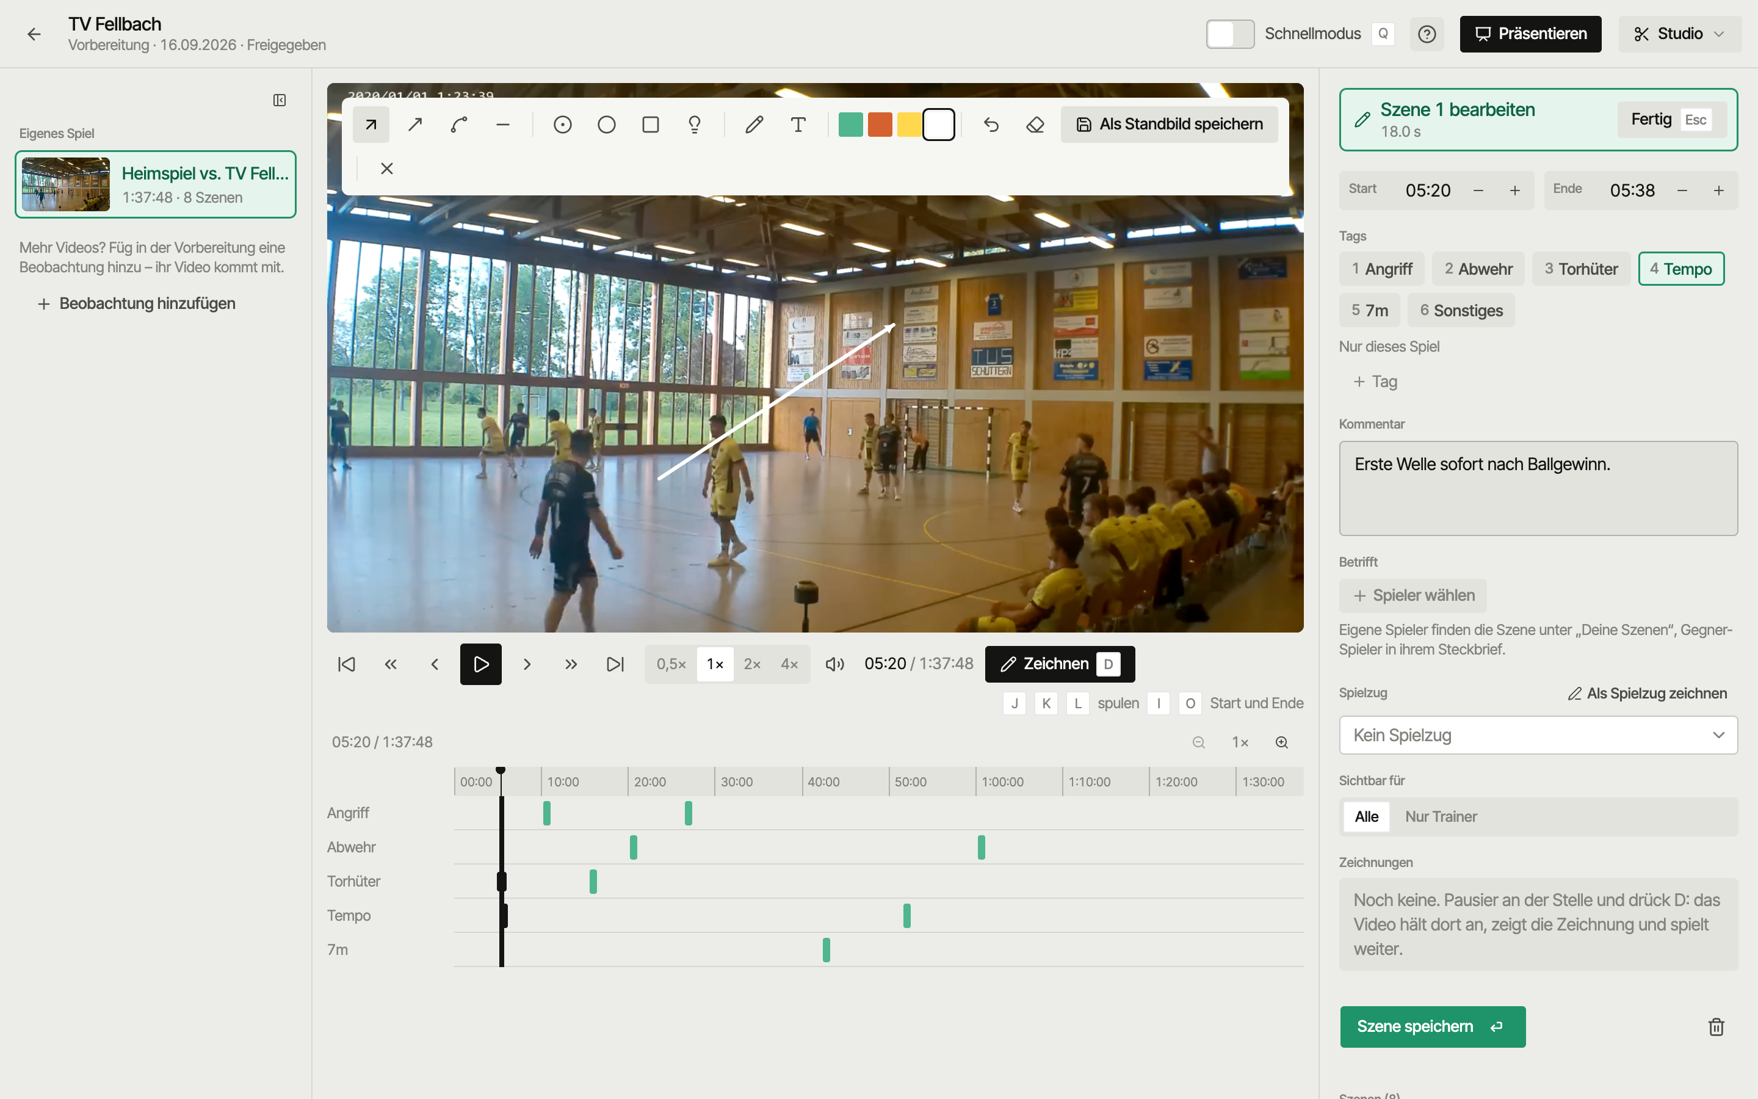Select the rectangle shape tool

651,125
